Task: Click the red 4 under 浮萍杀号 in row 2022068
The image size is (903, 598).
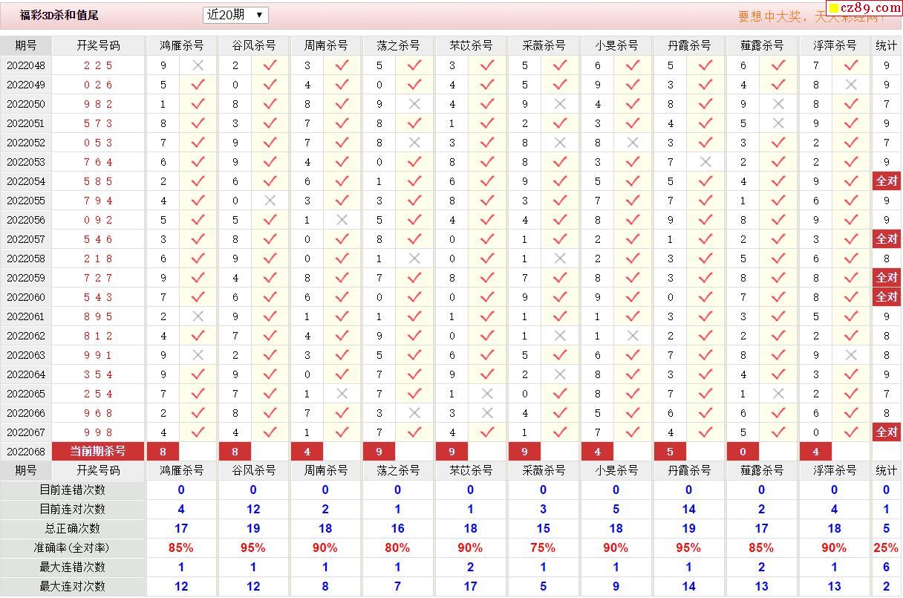Action: click(x=815, y=452)
